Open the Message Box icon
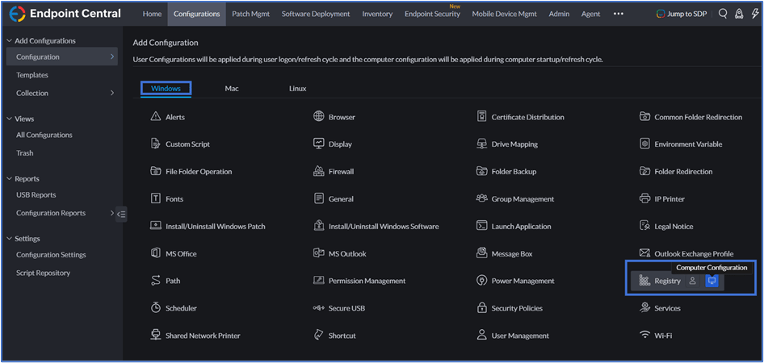Viewport: 764px width, 363px height. point(482,253)
